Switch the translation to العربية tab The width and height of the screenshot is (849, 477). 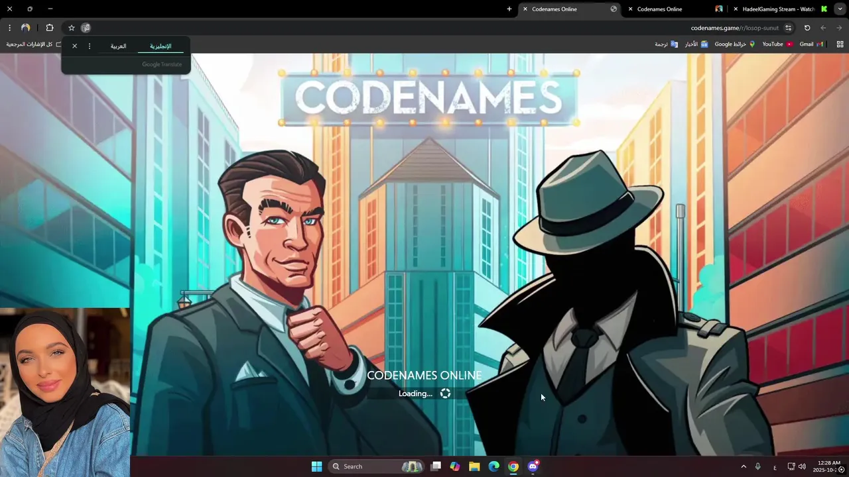[x=118, y=46]
